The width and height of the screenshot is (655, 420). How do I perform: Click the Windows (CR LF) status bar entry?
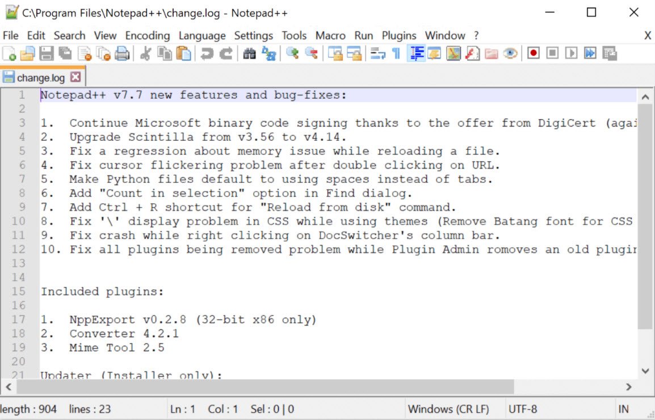click(448, 409)
